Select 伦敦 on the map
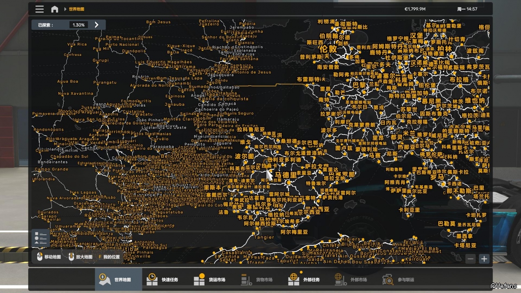Image resolution: width=521 pixels, height=293 pixels. 328,49
